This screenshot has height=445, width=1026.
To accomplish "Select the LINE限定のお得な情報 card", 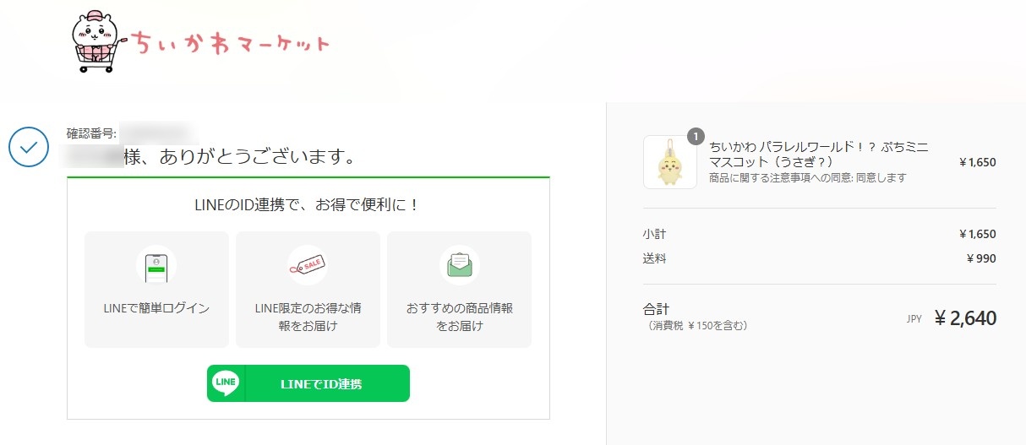I will point(308,290).
